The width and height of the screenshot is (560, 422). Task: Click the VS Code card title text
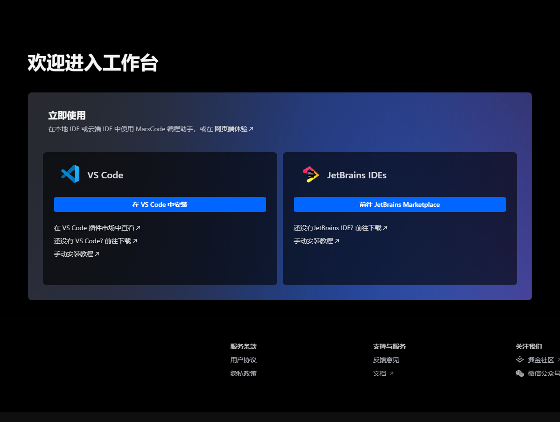tap(105, 175)
